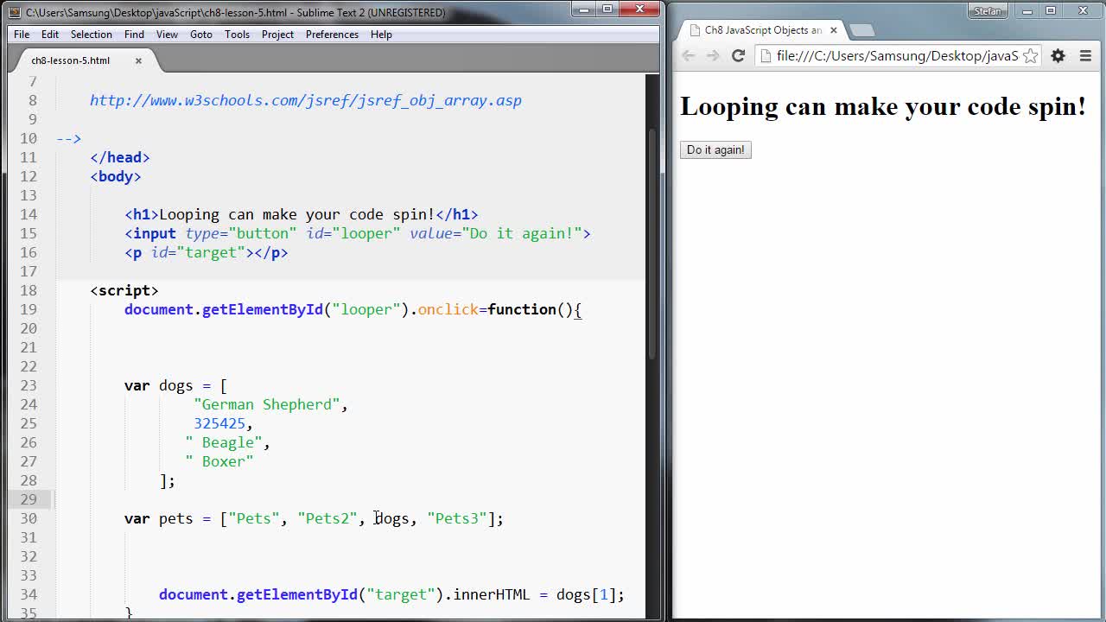This screenshot has width=1106, height=622.
Task: Open the Tools menu
Action: (237, 35)
